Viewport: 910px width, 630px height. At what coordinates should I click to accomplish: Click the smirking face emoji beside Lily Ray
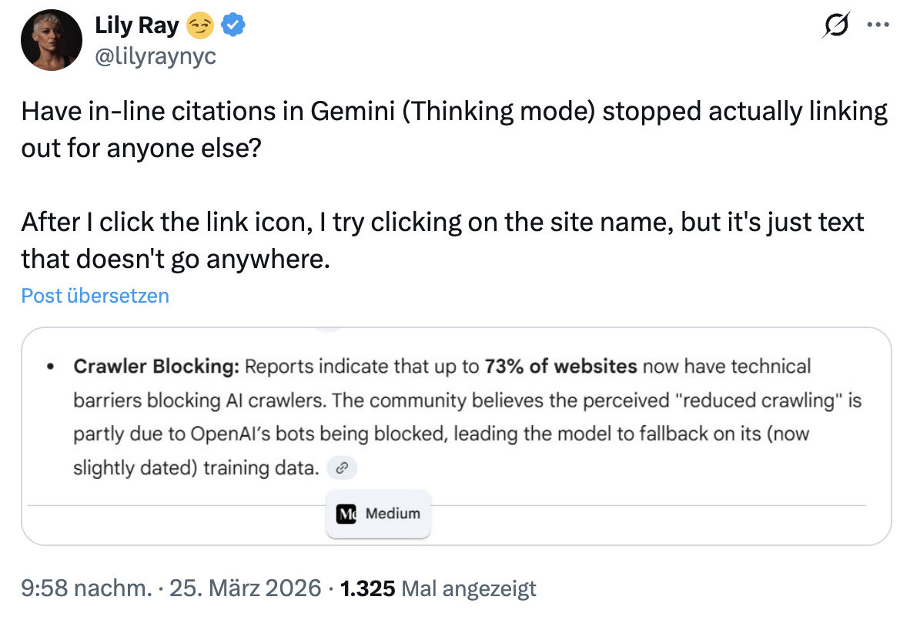pos(200,25)
